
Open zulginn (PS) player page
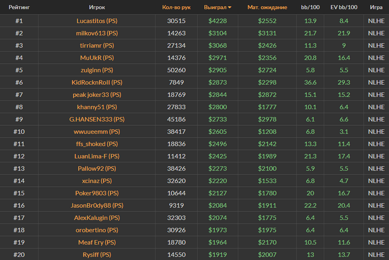pyautogui.click(x=101, y=70)
